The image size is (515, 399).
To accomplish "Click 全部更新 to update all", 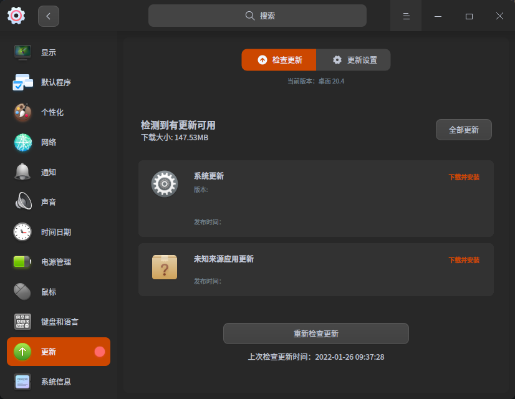I will tap(463, 130).
